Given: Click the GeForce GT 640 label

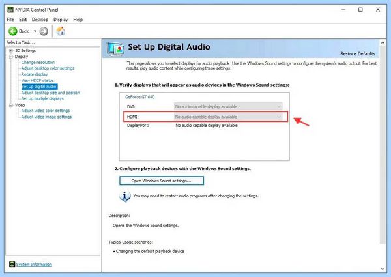Looking at the screenshot, I should click(x=140, y=97).
